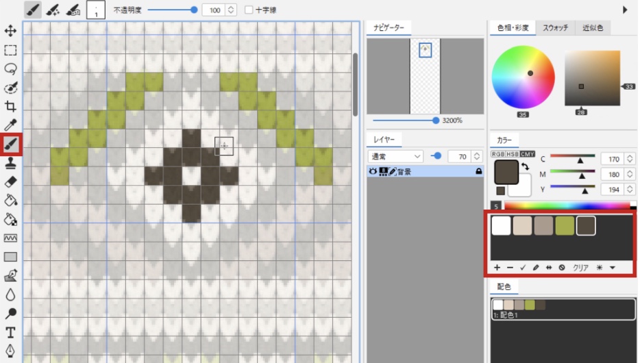Select the wave pattern tool

10,238
